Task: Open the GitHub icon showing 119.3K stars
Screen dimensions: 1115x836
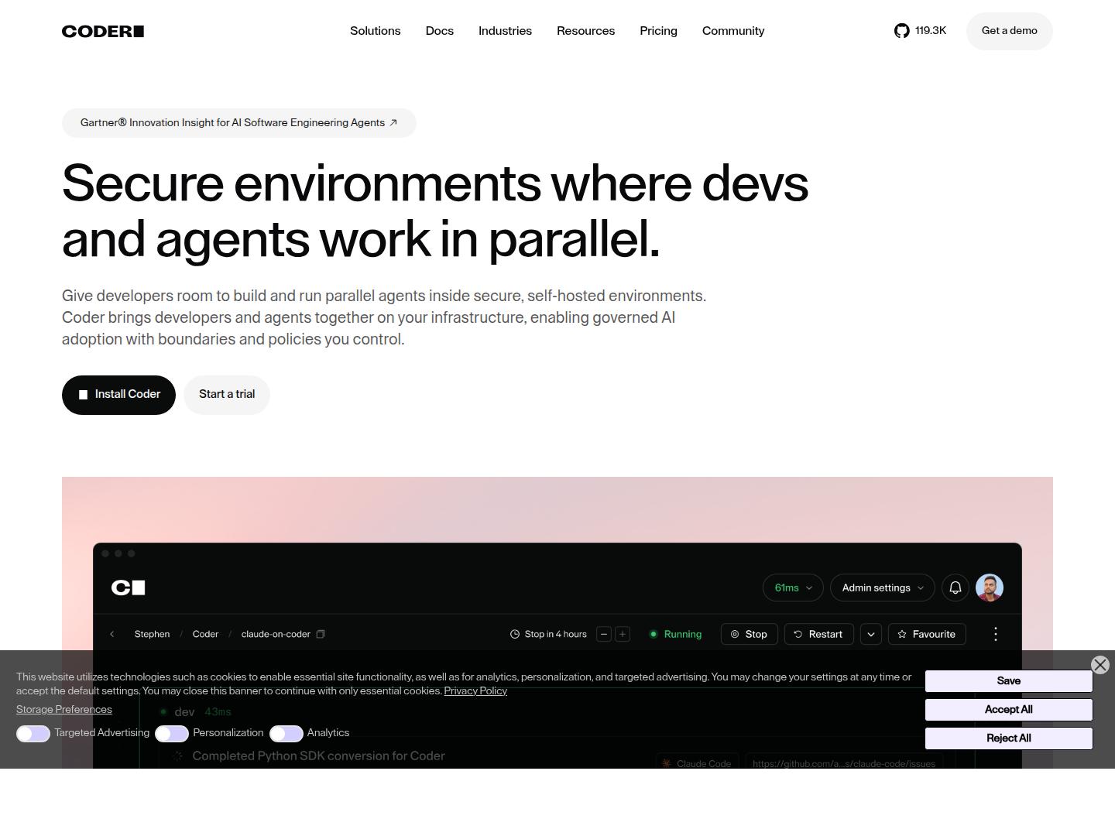Action: click(901, 31)
